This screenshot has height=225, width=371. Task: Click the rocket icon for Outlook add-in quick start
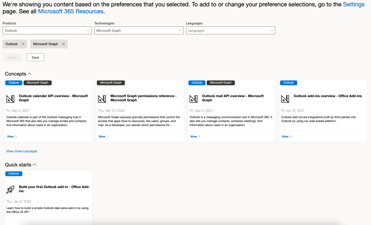(x=11, y=189)
